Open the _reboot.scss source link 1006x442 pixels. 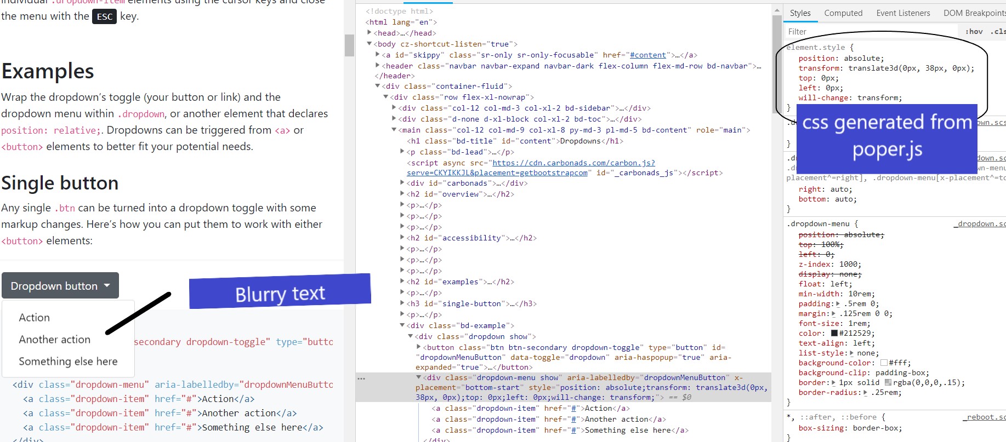(985, 417)
